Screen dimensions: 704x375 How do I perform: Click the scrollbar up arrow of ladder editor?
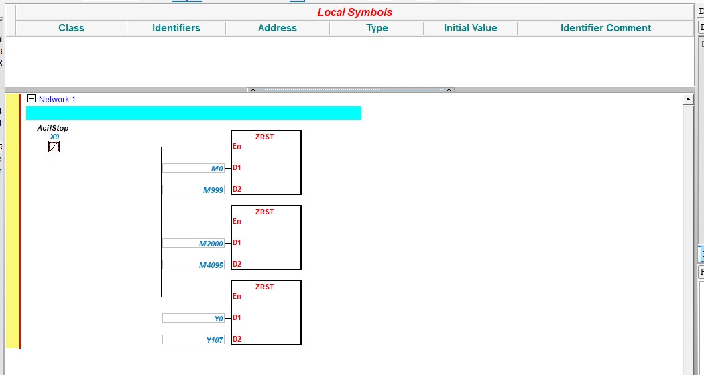(x=688, y=99)
